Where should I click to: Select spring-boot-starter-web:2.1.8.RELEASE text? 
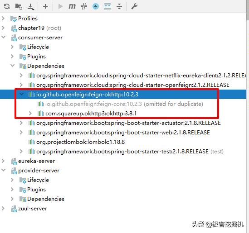tap(159, 133)
